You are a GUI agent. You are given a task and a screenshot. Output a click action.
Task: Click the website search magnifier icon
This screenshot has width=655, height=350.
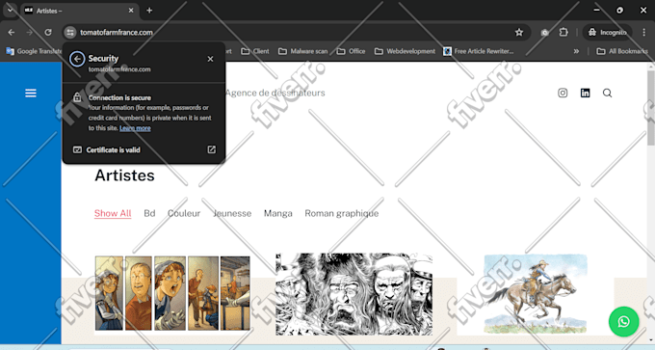coord(608,93)
